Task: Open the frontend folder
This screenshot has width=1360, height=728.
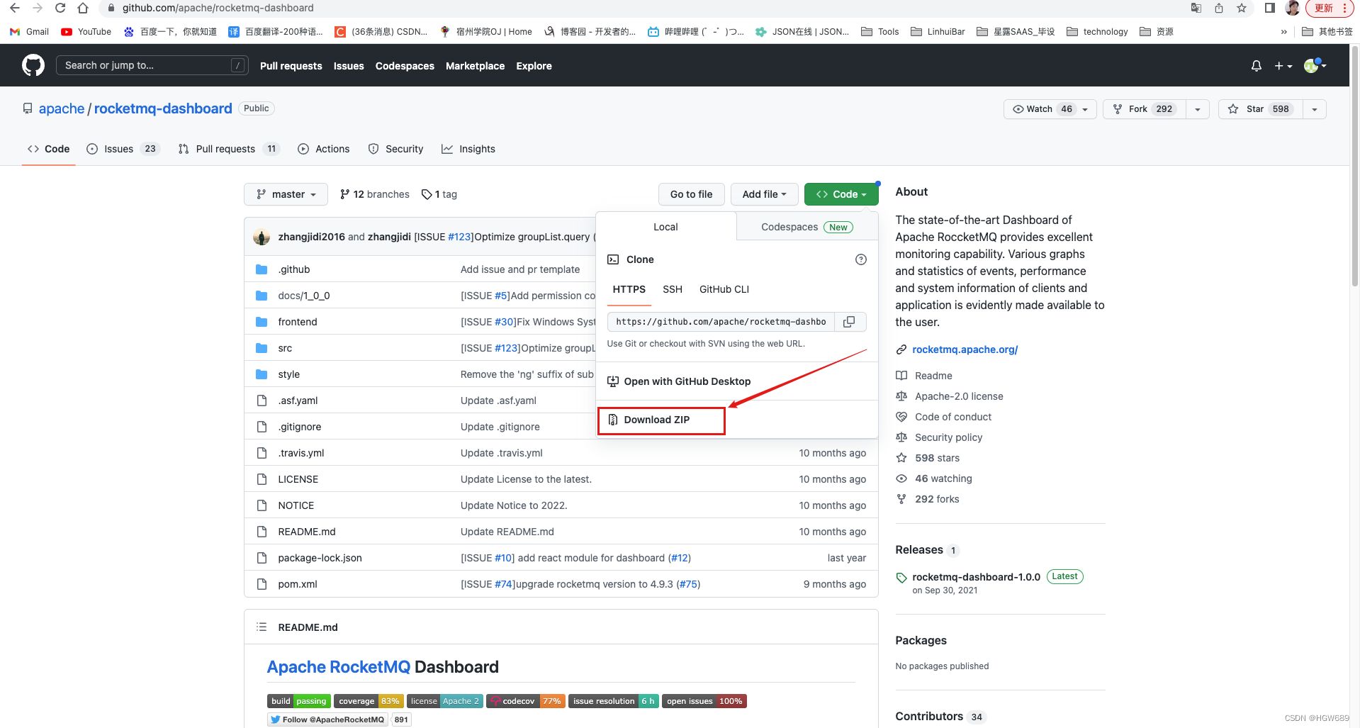Action: point(298,322)
